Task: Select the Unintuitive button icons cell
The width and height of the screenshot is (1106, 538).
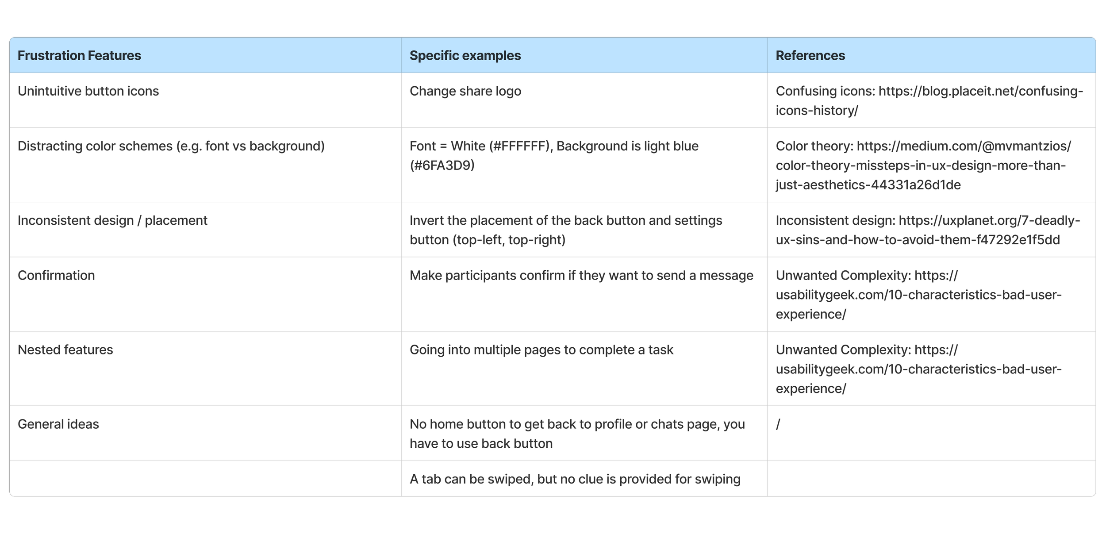Action: 88,92
